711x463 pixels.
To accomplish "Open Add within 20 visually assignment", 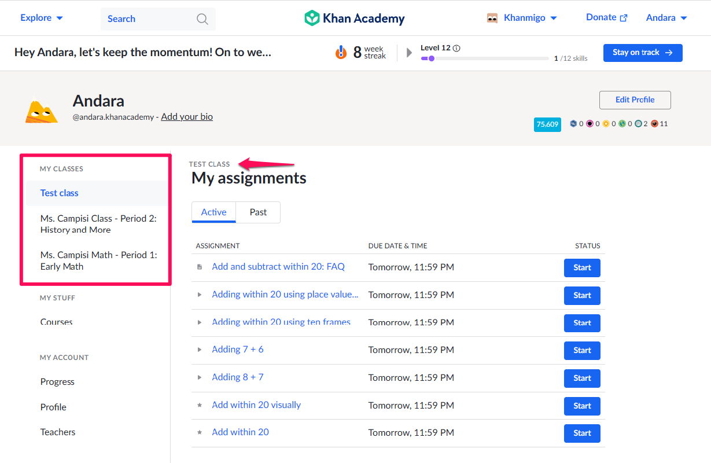I will 256,405.
